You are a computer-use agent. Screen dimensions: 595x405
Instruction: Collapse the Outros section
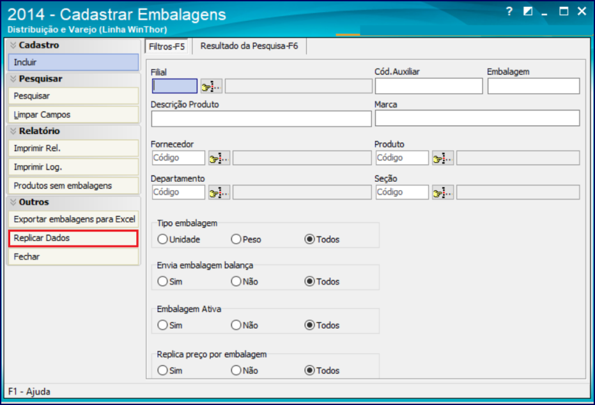click(13, 202)
